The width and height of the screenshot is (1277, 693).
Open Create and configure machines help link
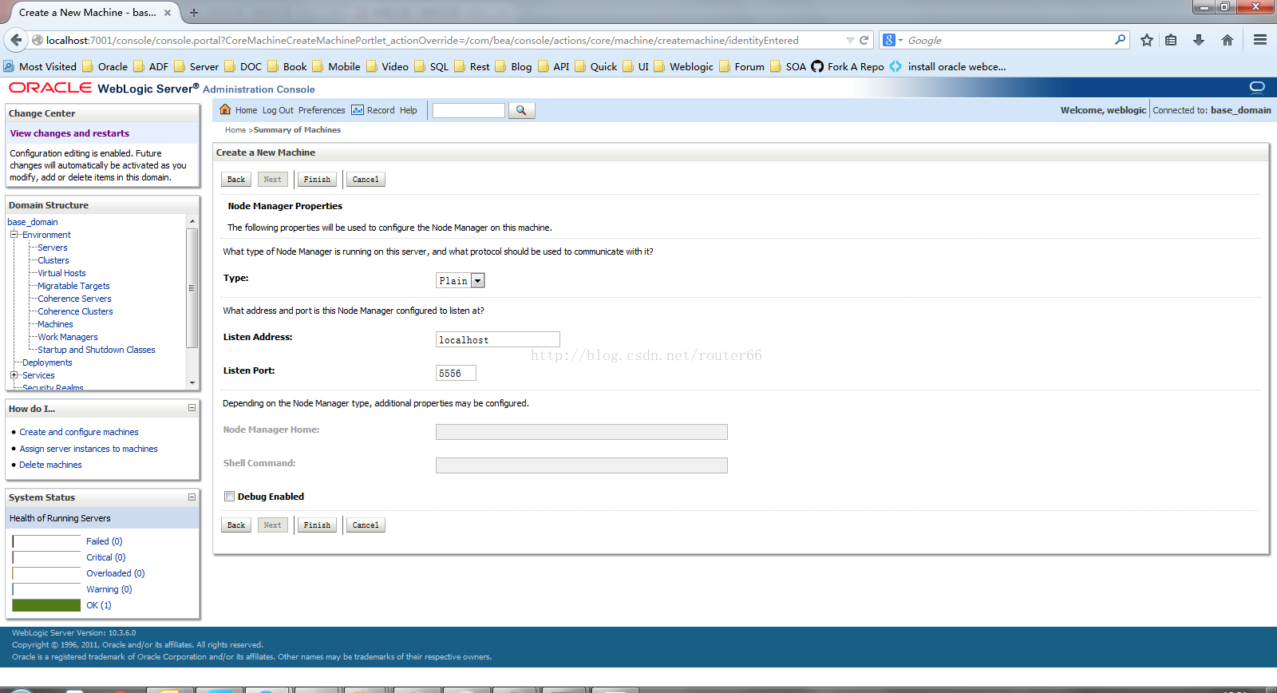(79, 432)
